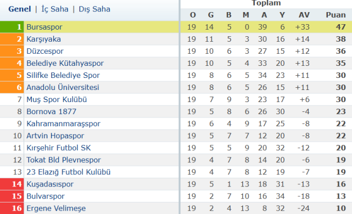Viewport: 352px width, 214px height.
Task: Open Muş Spor Kulübü page
Action: 57,100
